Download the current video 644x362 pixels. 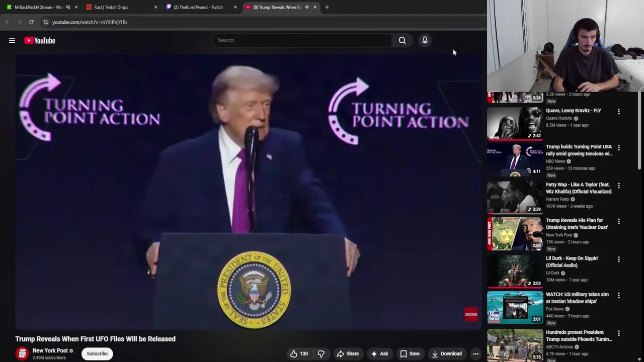coord(447,353)
